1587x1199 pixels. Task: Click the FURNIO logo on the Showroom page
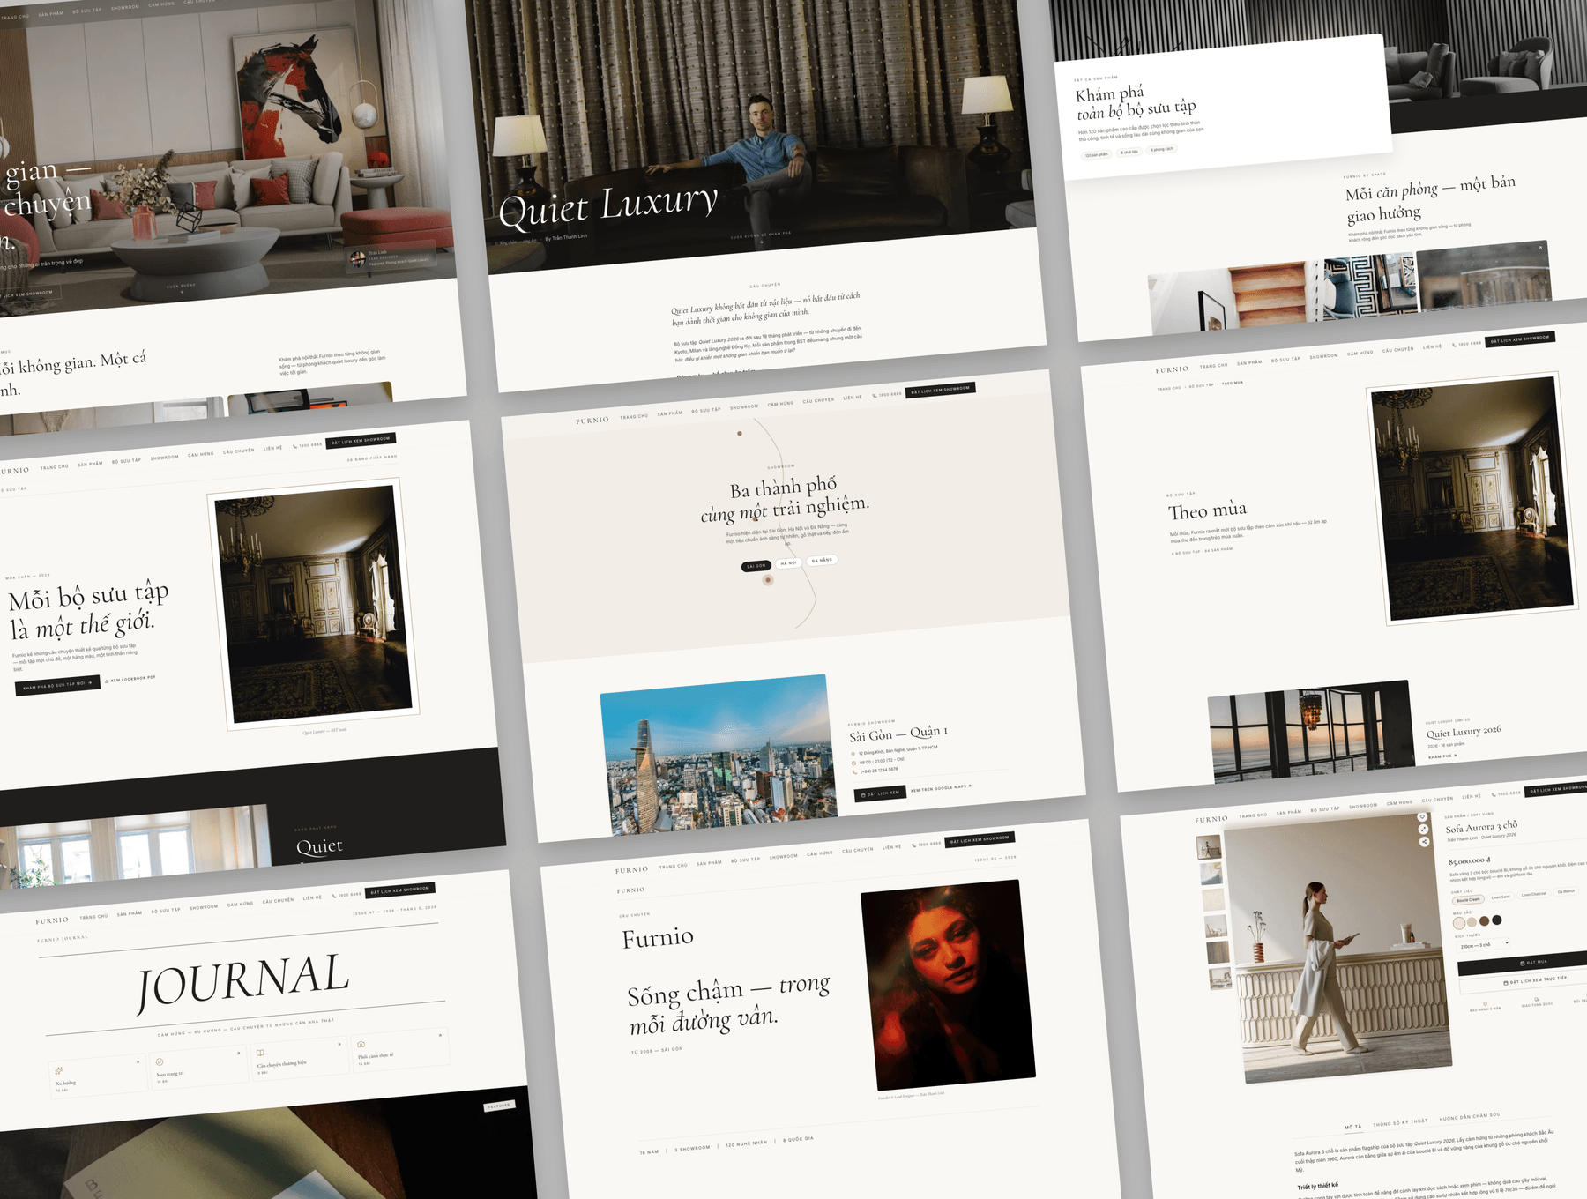coord(592,421)
